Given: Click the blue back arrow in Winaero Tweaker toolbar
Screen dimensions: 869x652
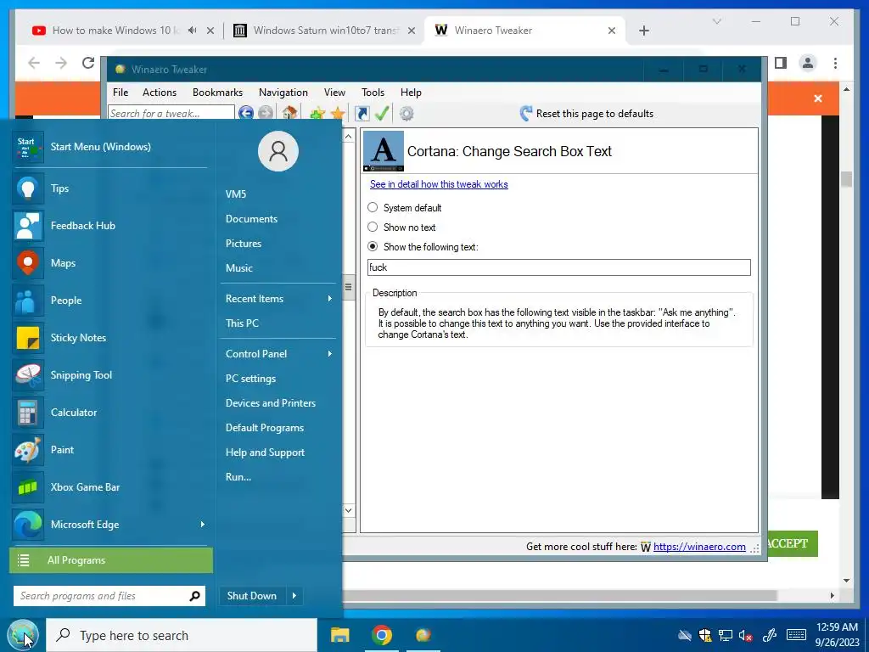Looking at the screenshot, I should pyautogui.click(x=246, y=113).
